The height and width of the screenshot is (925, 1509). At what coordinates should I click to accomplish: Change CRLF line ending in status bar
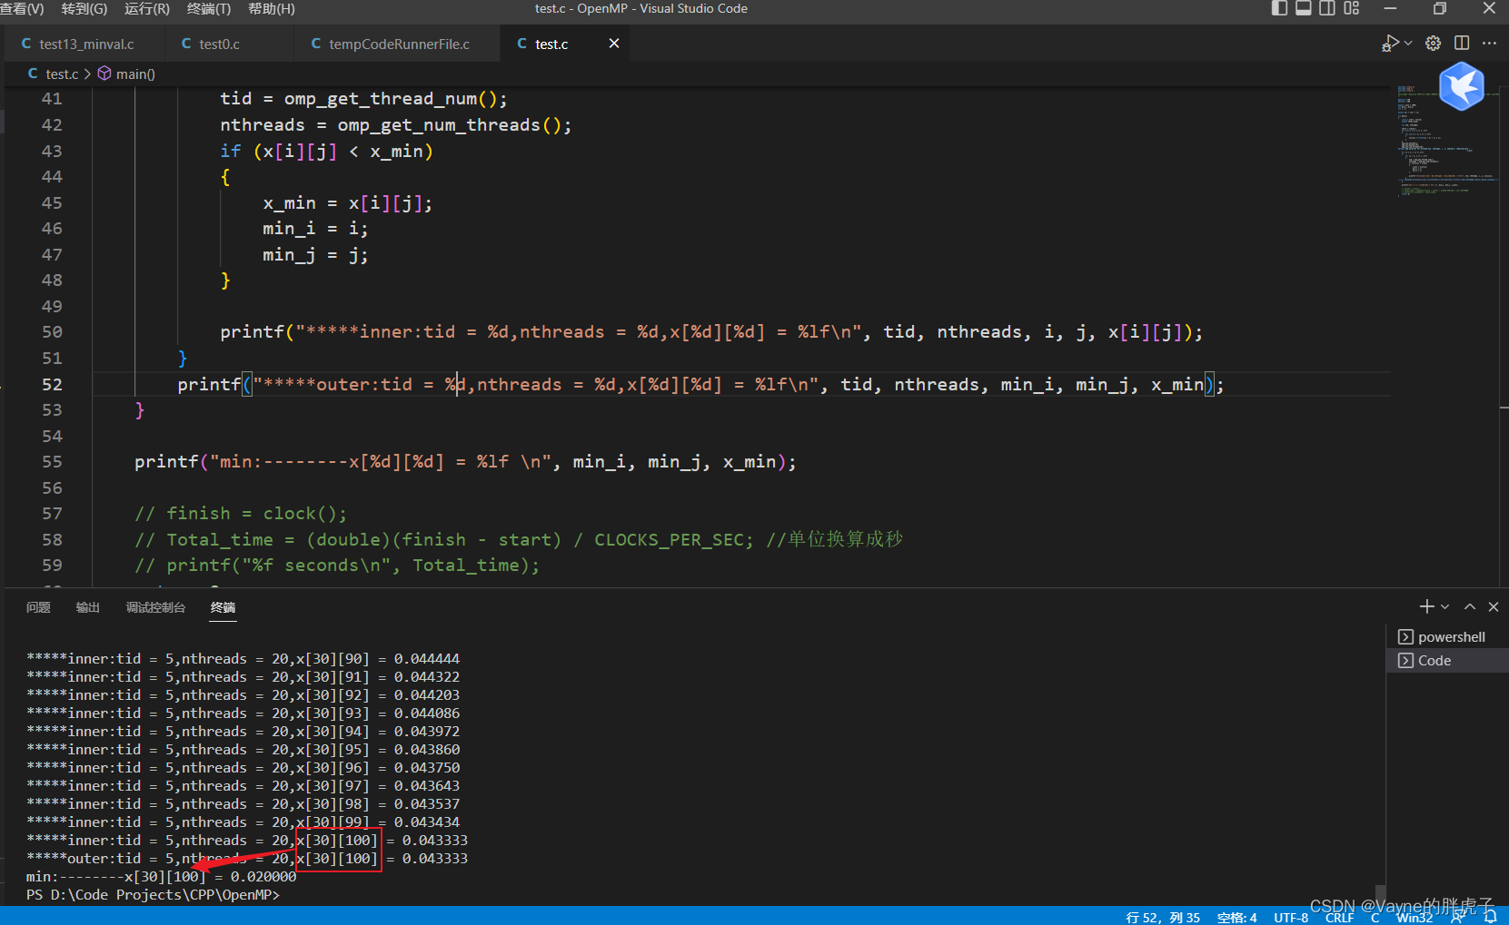point(1339,917)
